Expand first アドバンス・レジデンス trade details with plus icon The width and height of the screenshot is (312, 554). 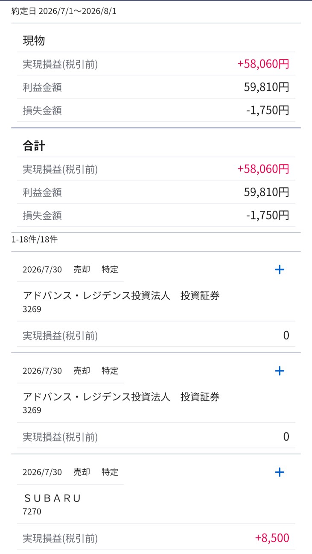coord(280,270)
